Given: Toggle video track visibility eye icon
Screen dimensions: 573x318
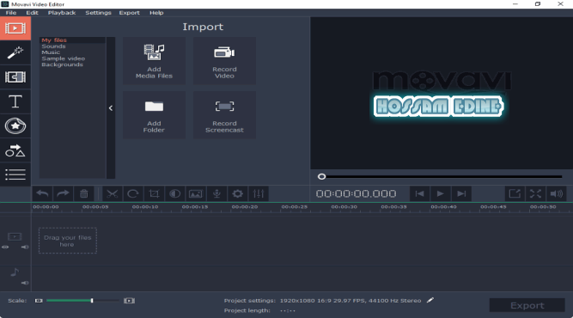Looking at the screenshot, I should click(5, 247).
